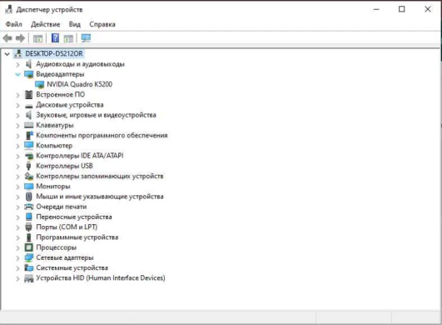The height and width of the screenshot is (325, 442).
Task: Collapse the Видеоадаптеры category
Action: tap(17, 74)
